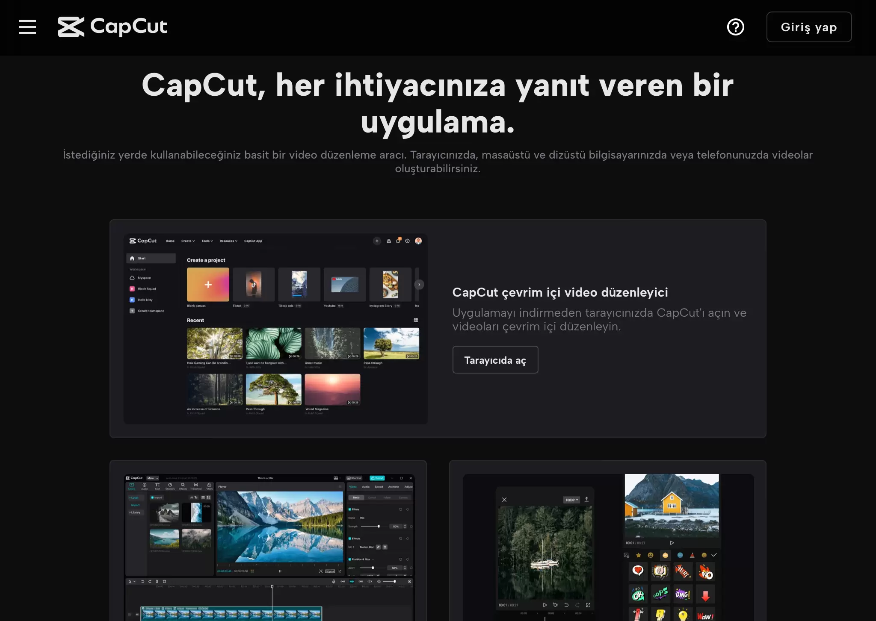Image resolution: width=876 pixels, height=621 pixels.
Task: Select the green ooPS sticker
Action: pyautogui.click(x=660, y=594)
